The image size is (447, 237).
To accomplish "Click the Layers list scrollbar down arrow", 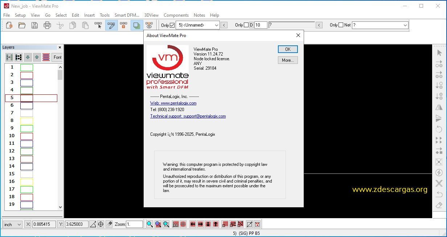I will tap(60, 207).
